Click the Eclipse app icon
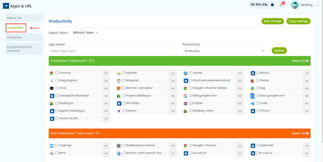The height and width of the screenshot is (162, 323). (185, 103)
